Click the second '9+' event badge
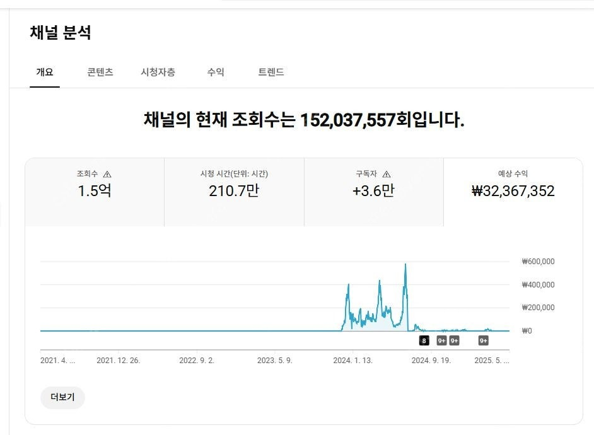Viewport: 594px width, 435px height. pos(453,340)
